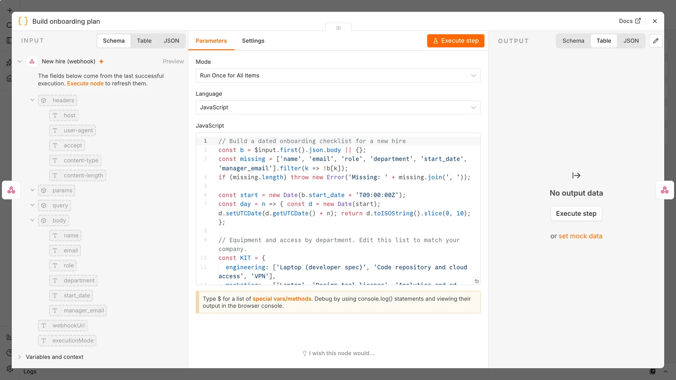Select the department field
The height and width of the screenshot is (380, 676).
tap(74, 280)
